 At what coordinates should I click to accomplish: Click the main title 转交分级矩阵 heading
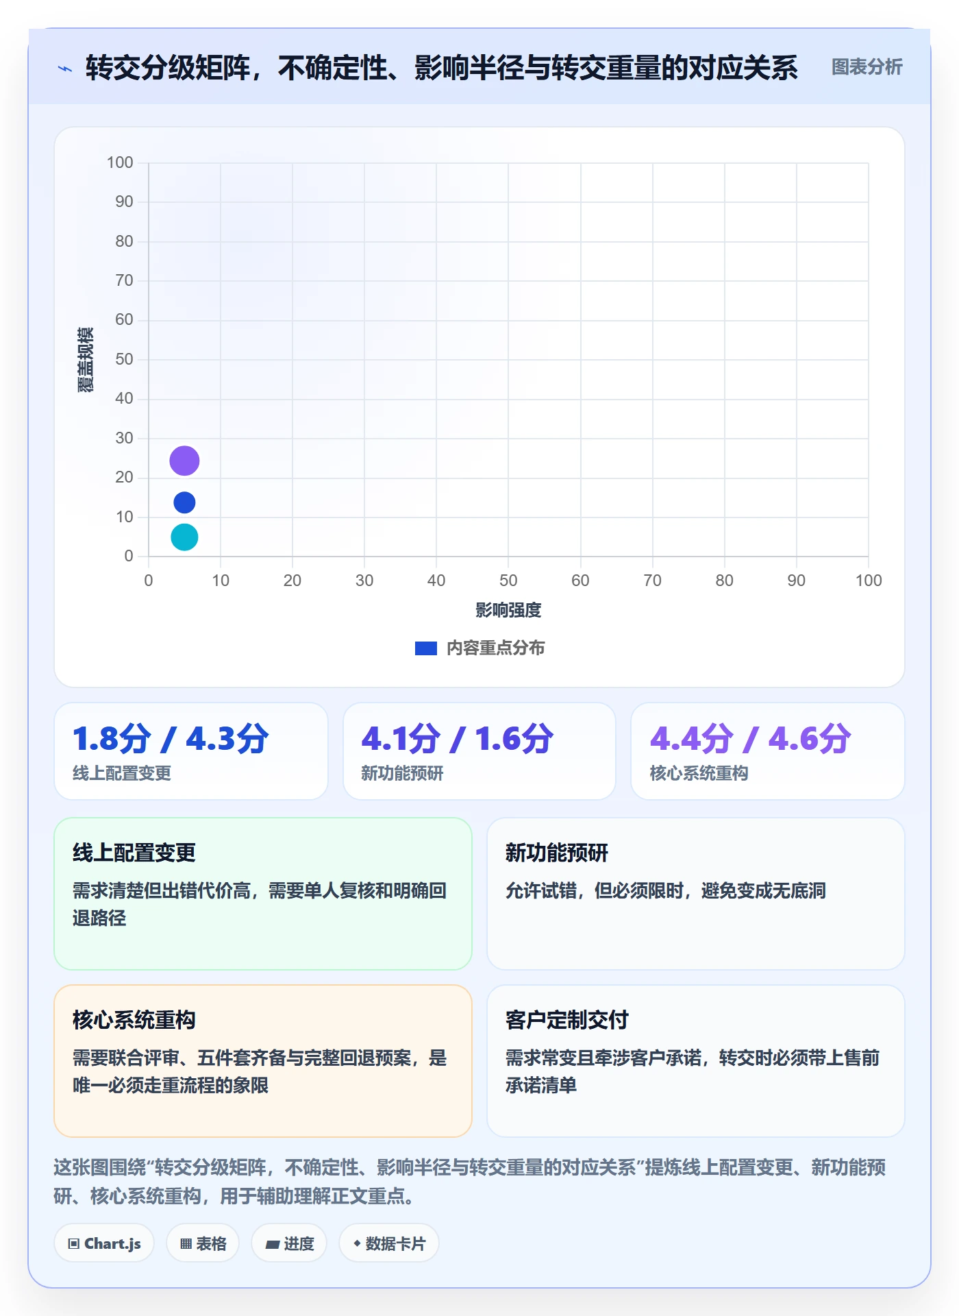pyautogui.click(x=442, y=67)
